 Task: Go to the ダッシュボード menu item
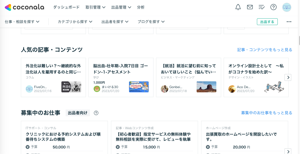66,7
